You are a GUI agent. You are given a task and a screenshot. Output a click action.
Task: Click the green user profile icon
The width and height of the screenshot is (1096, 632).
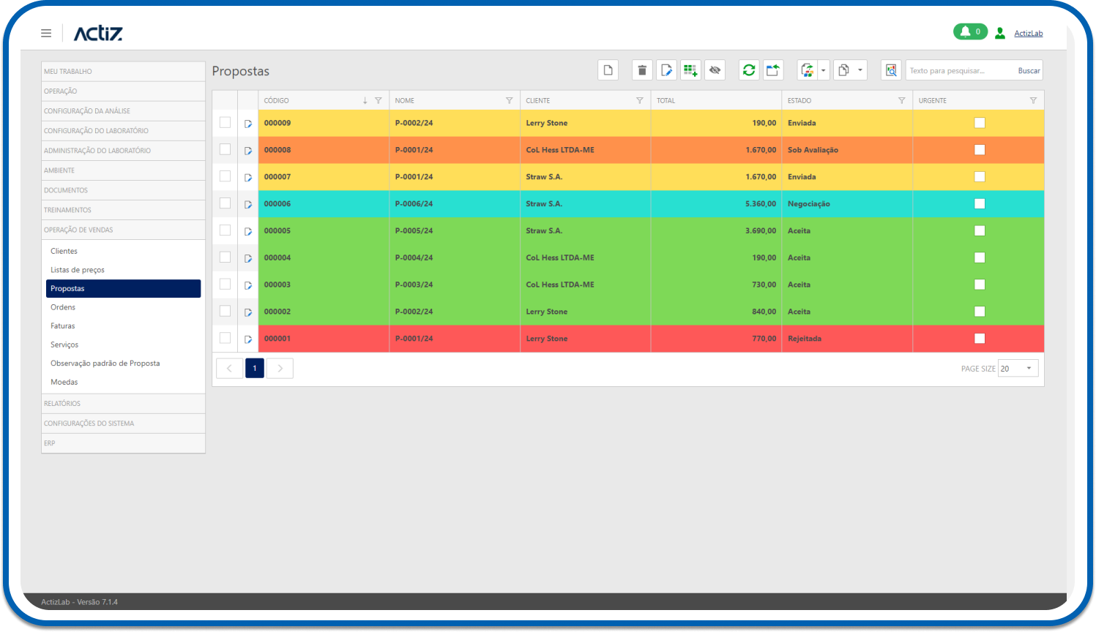[1000, 33]
